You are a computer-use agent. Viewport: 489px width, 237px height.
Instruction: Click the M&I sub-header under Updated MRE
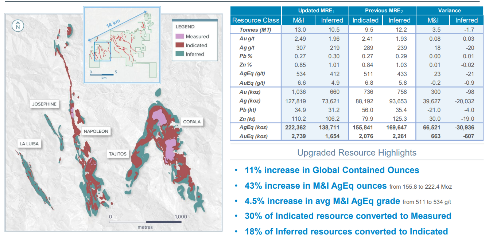coord(298,20)
